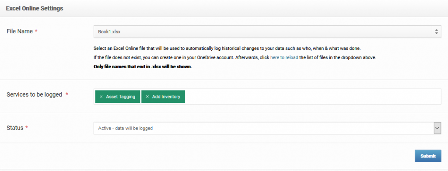The height and width of the screenshot is (171, 448).
Task: Click the Status field label
Action: click(15, 128)
